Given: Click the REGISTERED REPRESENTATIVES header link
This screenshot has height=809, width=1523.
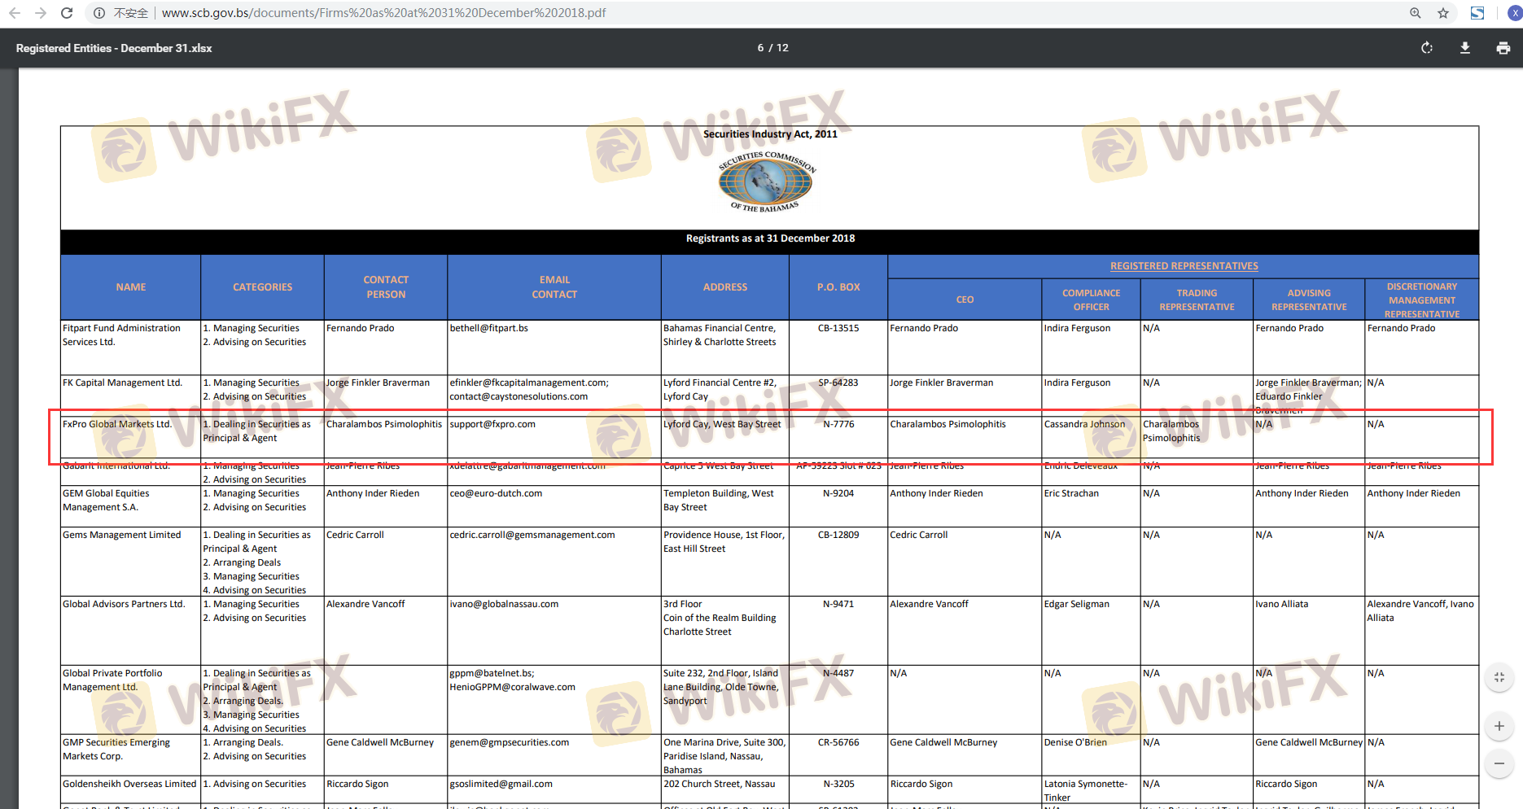Looking at the screenshot, I should pos(1184,266).
